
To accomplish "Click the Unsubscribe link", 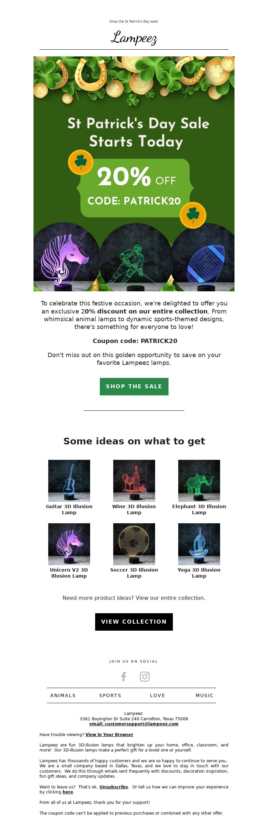I will (x=114, y=787).
